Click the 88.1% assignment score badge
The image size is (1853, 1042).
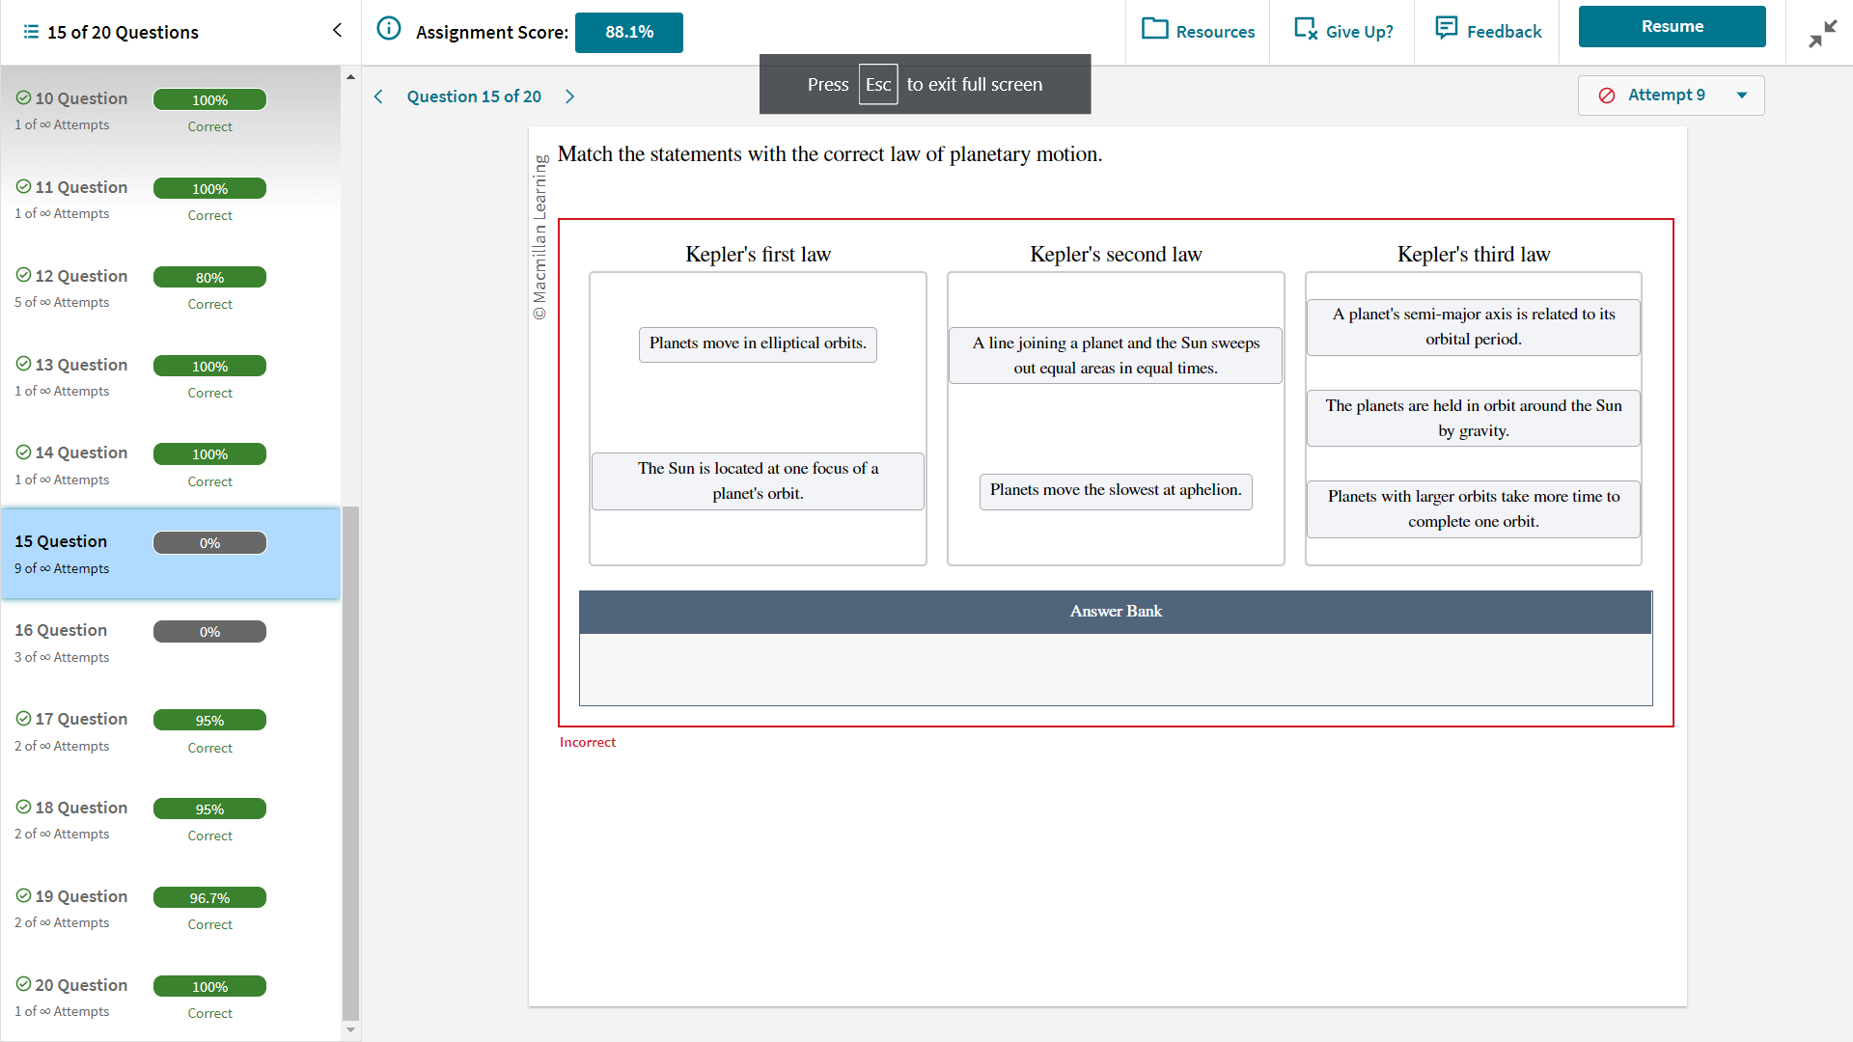coord(629,33)
